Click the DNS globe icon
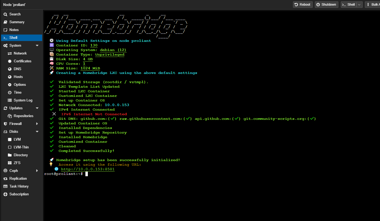This screenshot has width=380, height=221. coord(10,69)
